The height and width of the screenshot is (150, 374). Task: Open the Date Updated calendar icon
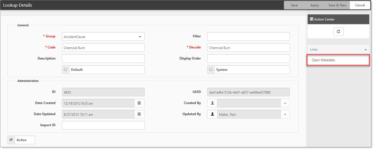click(x=139, y=114)
